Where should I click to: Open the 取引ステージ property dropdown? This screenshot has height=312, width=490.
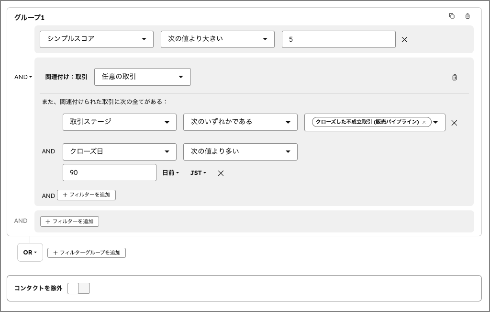120,122
